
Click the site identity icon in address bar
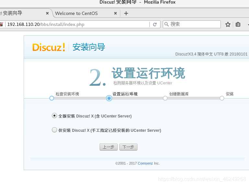pyautogui.click(x=1, y=24)
